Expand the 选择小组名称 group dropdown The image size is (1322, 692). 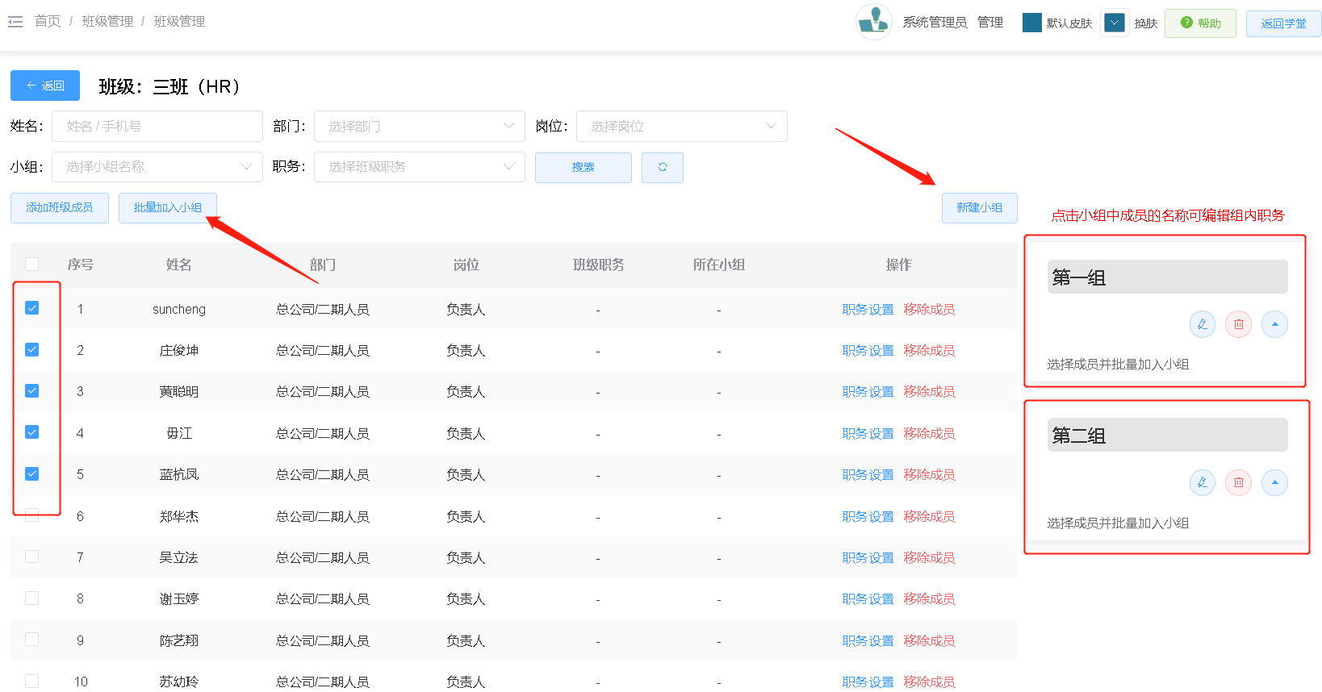pyautogui.click(x=157, y=167)
